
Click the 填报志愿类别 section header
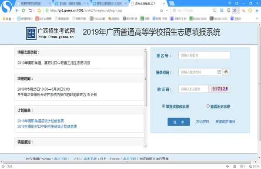point(79,52)
